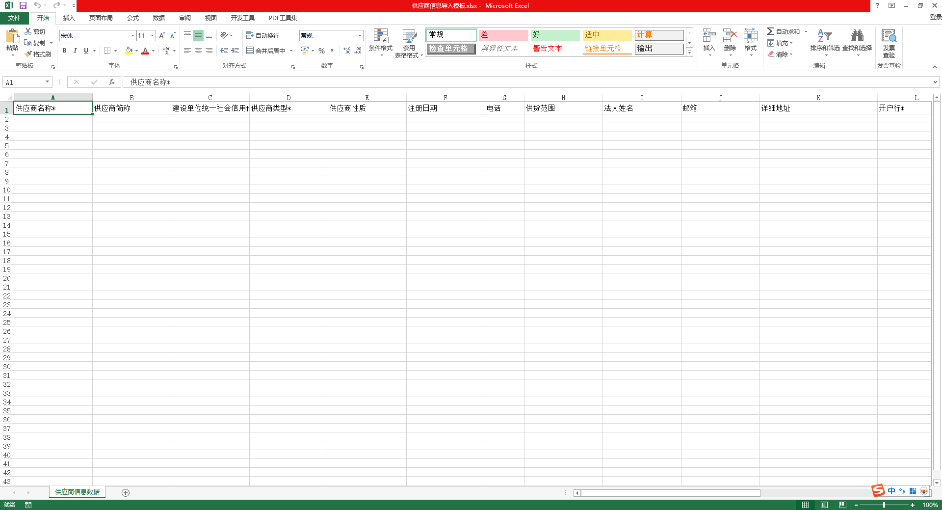Add a new sheet with plus button

pos(126,492)
